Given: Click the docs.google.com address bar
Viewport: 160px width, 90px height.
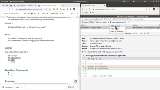Looking at the screenshot, I should click(x=31, y=9).
